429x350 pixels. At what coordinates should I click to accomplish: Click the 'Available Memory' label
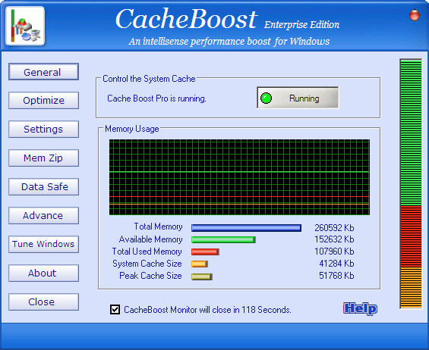click(151, 239)
